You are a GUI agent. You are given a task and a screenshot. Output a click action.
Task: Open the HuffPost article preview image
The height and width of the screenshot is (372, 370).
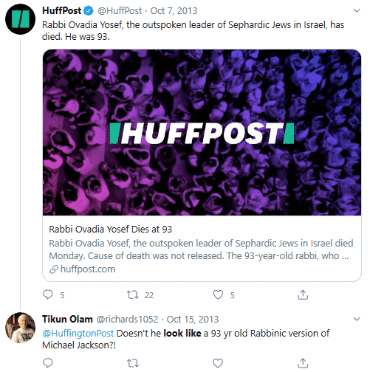coord(202,132)
